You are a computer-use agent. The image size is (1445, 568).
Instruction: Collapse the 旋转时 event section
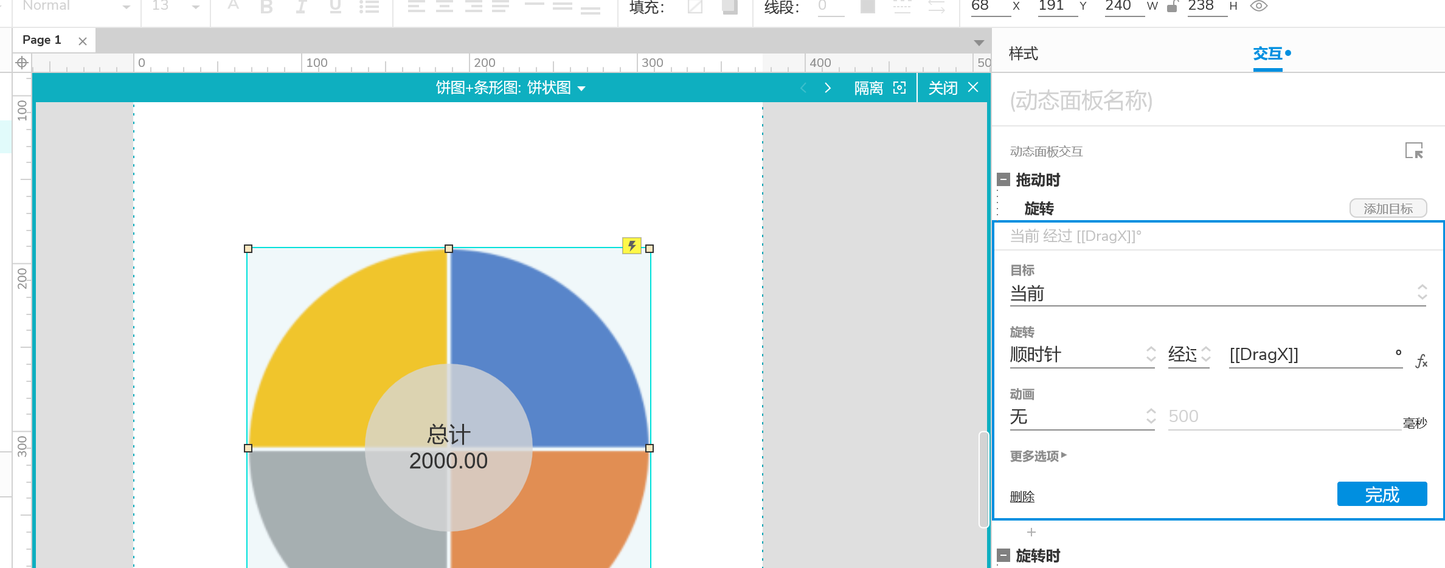click(x=1004, y=555)
